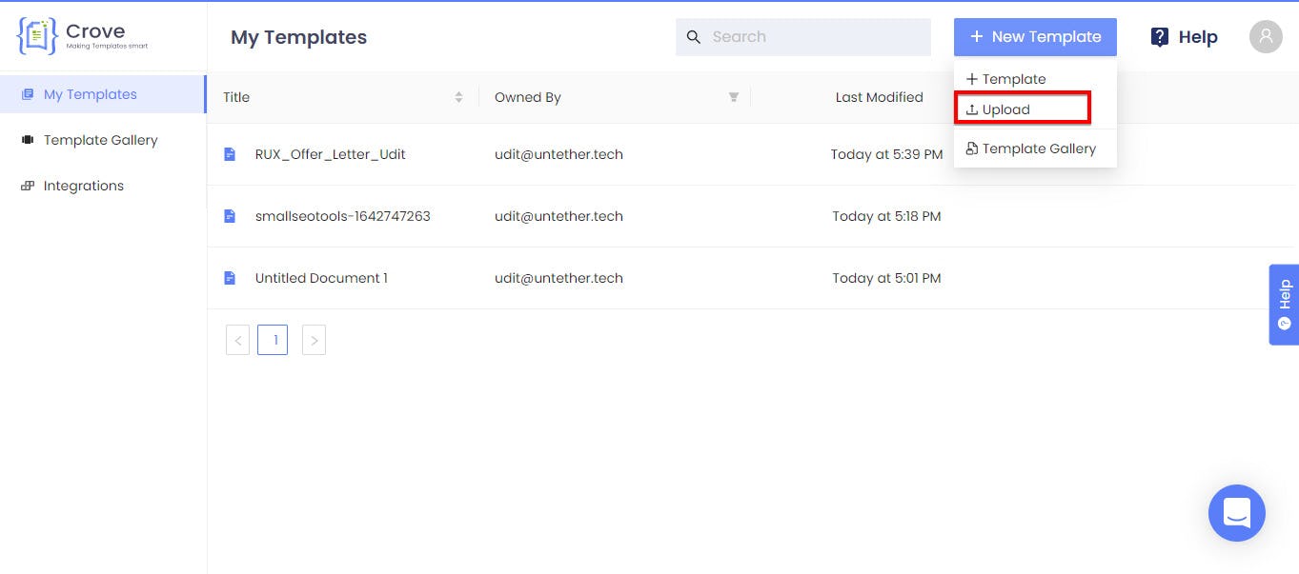Focus the Search input field
The height and width of the screenshot is (574, 1299).
803,37
